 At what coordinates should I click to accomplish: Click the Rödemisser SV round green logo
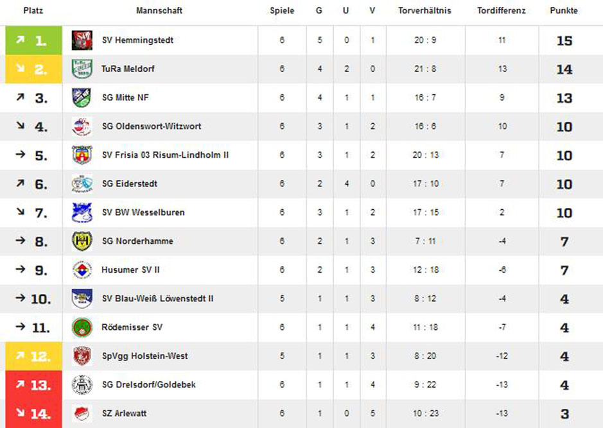(x=82, y=327)
